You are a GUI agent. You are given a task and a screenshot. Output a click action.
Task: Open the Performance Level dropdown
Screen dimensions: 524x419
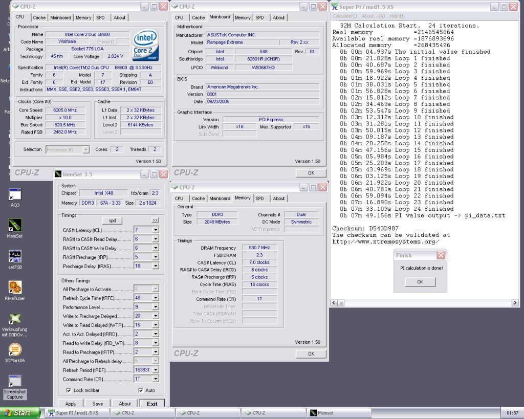[x=156, y=307]
